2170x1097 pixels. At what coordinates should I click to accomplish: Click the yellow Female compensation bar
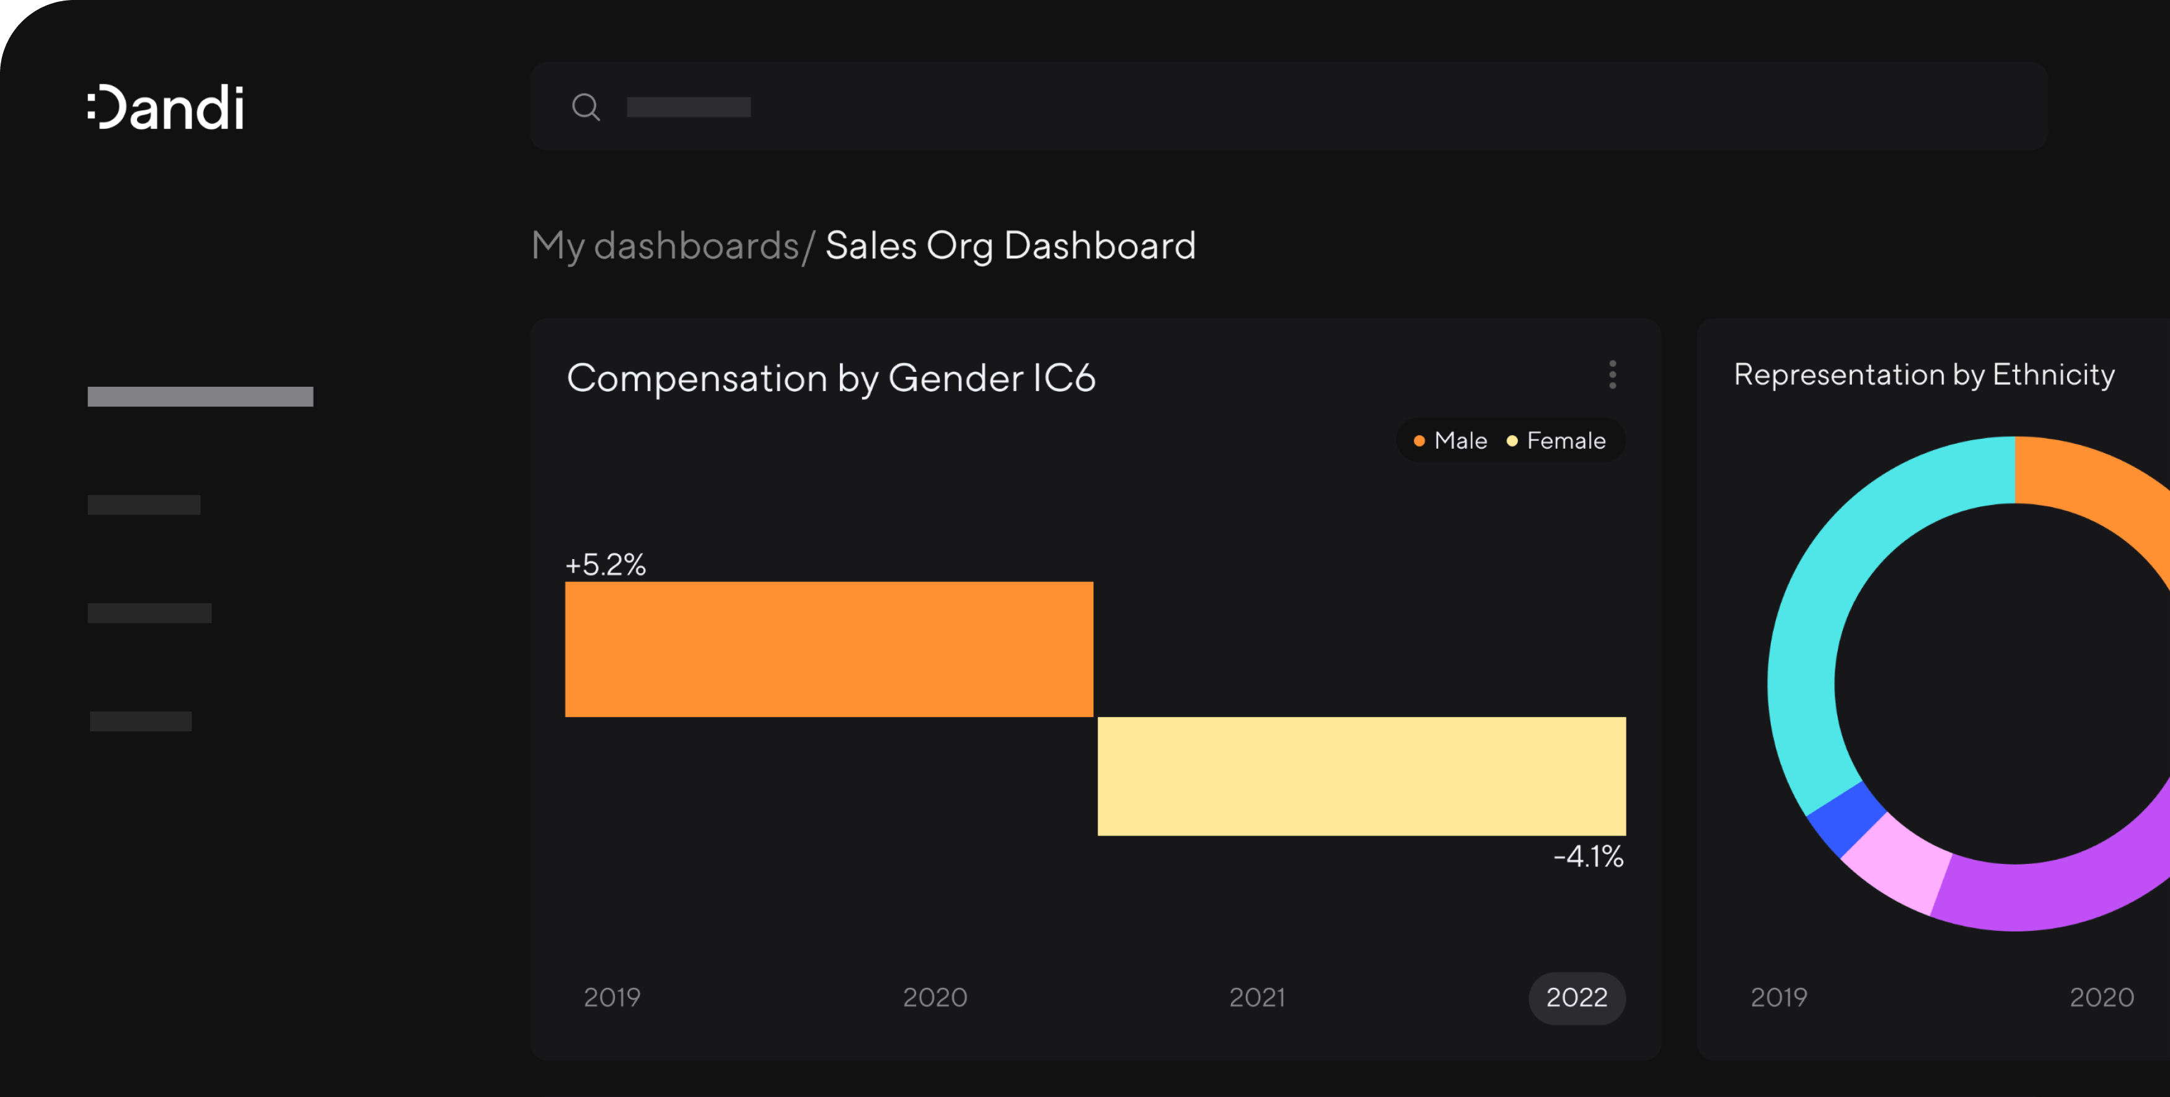pyautogui.click(x=1361, y=776)
